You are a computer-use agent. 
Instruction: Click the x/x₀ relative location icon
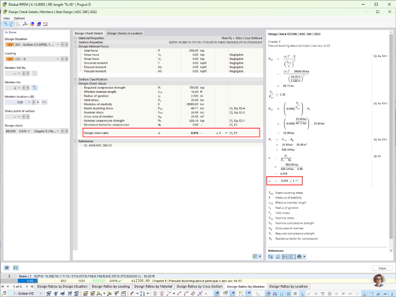44,102
